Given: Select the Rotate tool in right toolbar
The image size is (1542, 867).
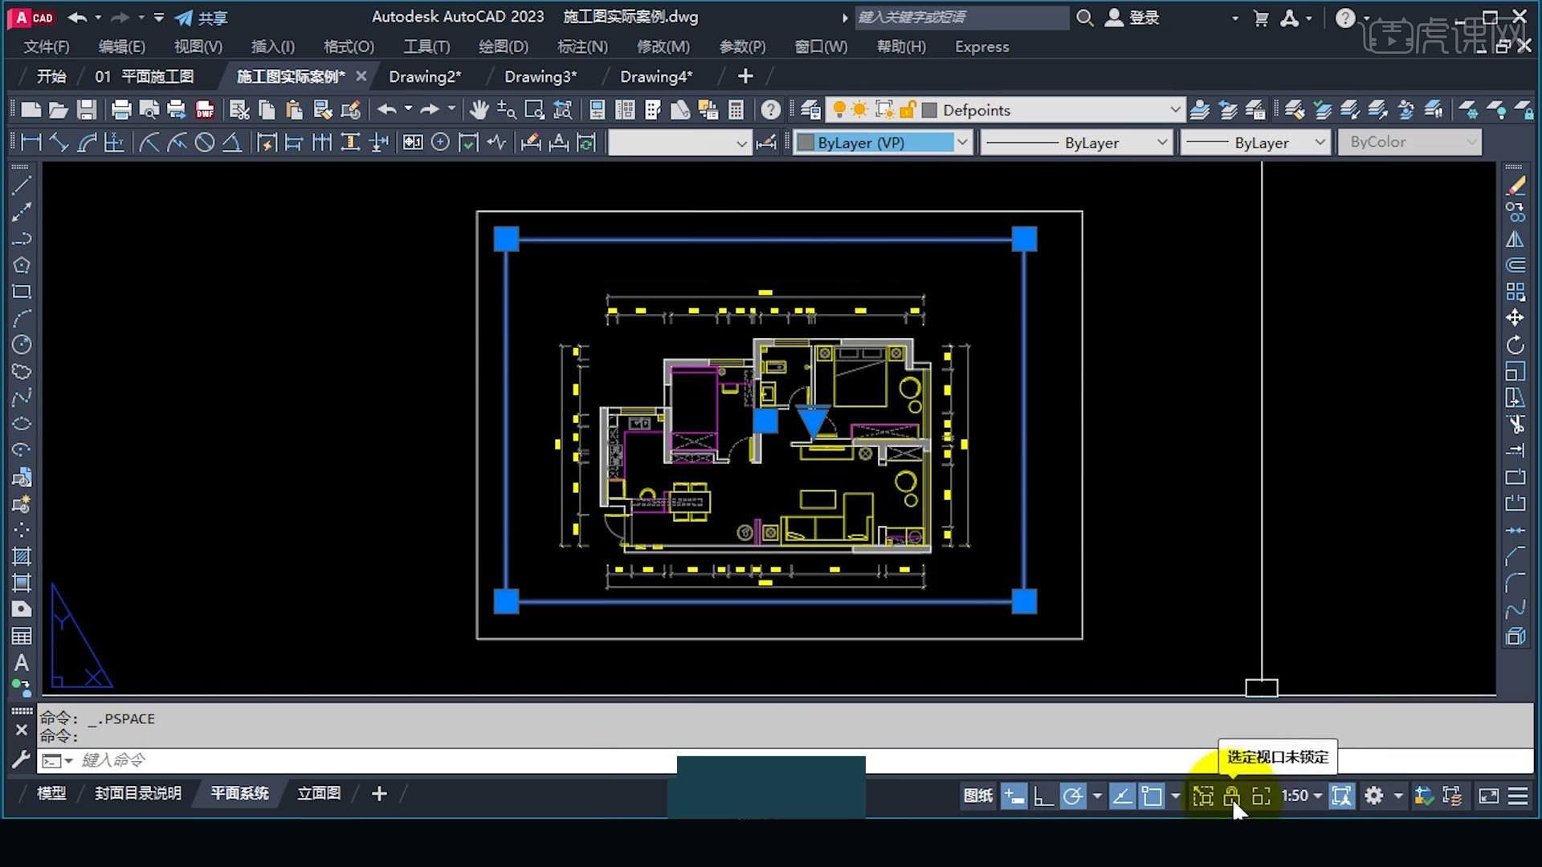Looking at the screenshot, I should pos(1515,345).
